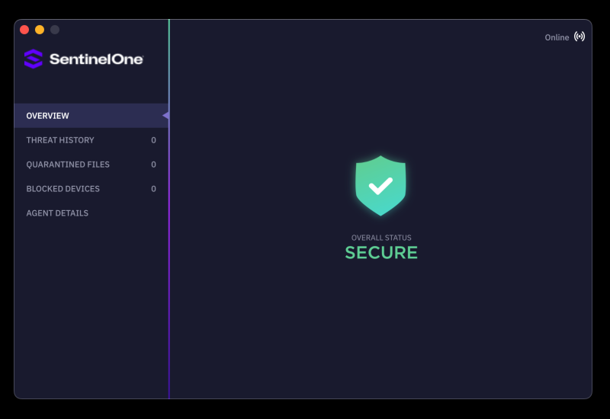Go to Blocked Devices section

[91, 188]
